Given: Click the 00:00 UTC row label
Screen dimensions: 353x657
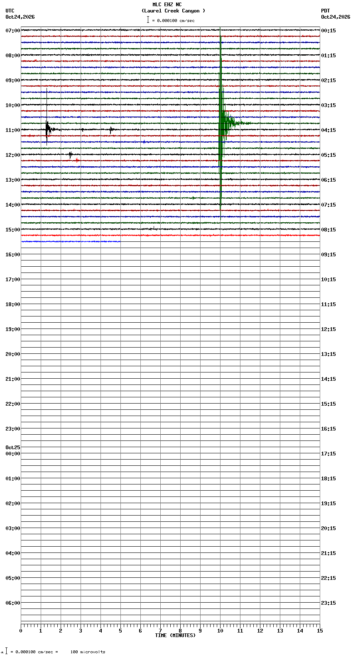Looking at the screenshot, I should click(13, 454).
